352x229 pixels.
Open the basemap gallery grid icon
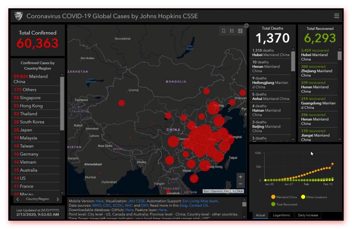(x=240, y=31)
